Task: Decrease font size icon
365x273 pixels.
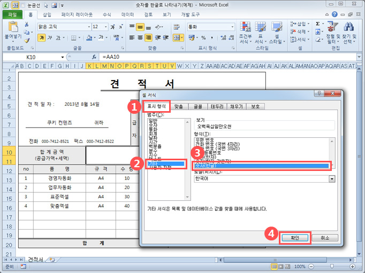Action: point(121,27)
